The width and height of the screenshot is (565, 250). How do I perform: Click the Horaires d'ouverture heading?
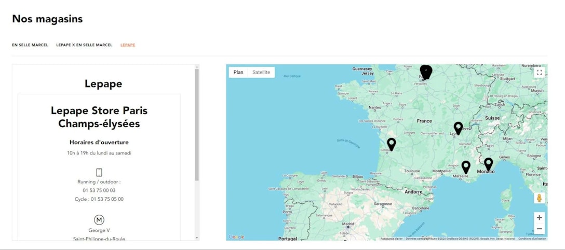[99, 142]
